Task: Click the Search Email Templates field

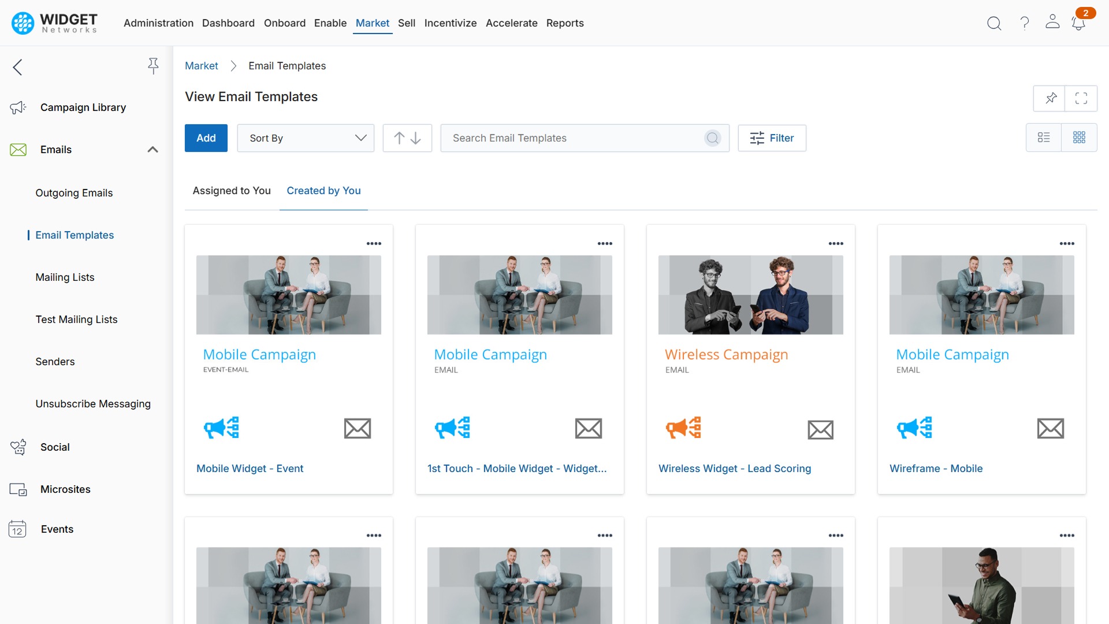Action: (x=578, y=138)
